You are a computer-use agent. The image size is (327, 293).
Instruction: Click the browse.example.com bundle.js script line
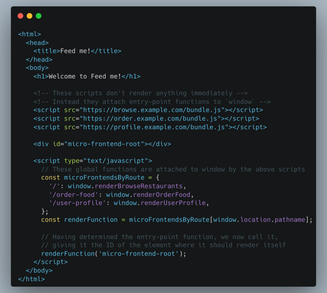tap(148, 110)
